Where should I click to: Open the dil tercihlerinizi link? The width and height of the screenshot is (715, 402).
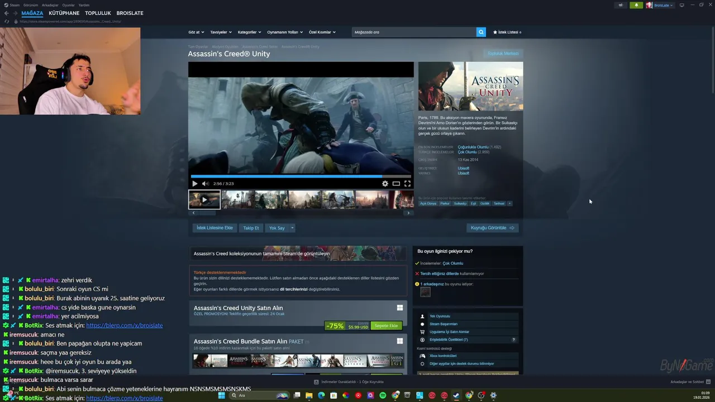point(294,289)
